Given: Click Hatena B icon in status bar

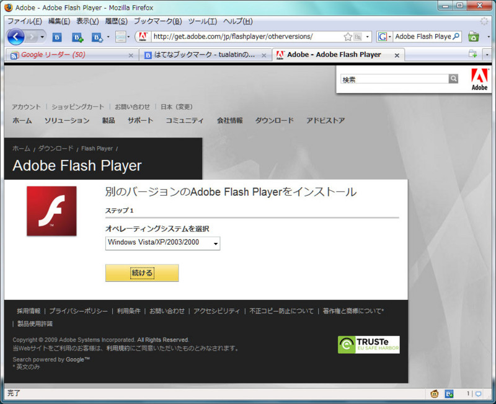Looking at the screenshot, I should 449,394.
